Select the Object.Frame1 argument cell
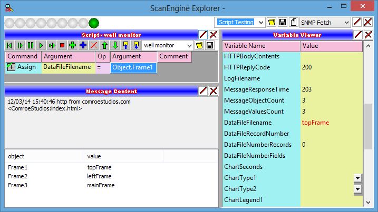The image size is (378, 212). 133,67
